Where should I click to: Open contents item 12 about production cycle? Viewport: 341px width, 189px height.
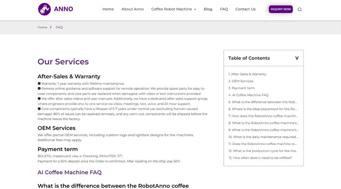pos(263,151)
